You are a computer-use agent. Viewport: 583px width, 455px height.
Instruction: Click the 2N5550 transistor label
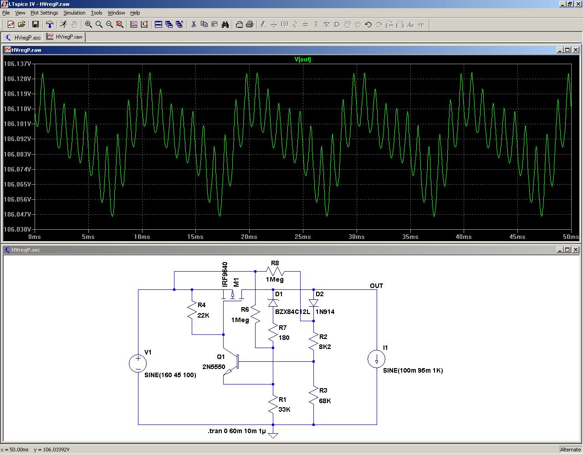[214, 367]
